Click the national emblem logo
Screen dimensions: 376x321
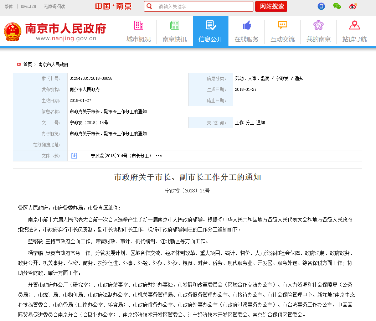tap(12, 32)
